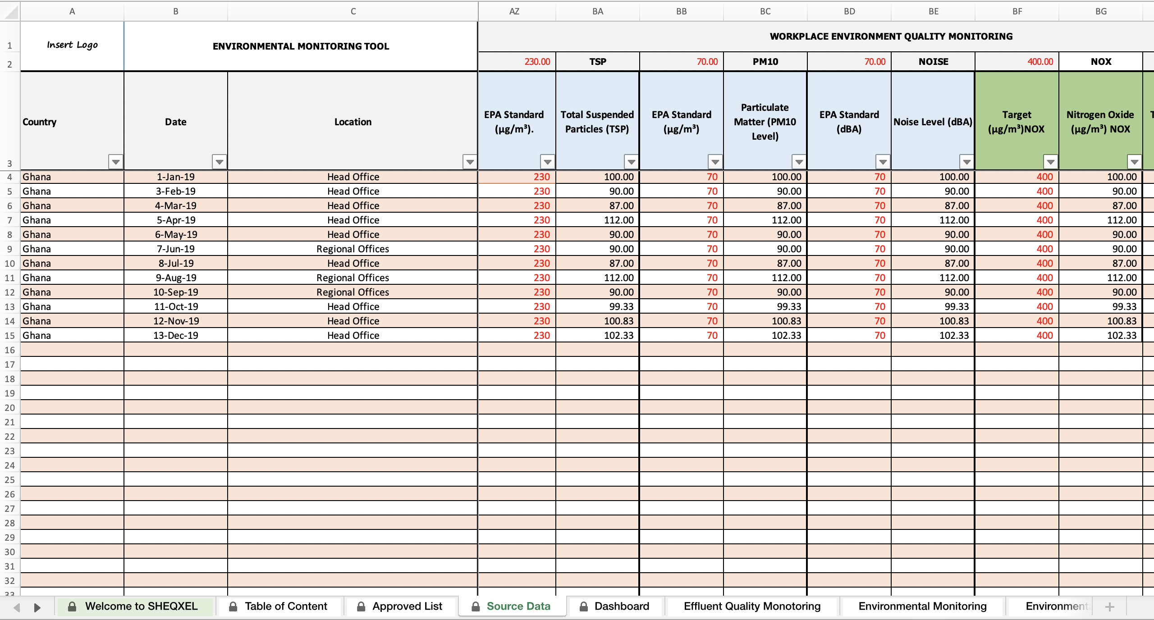Open the Country column filter dropdown
Image resolution: width=1154 pixels, height=620 pixels.
pos(116,162)
